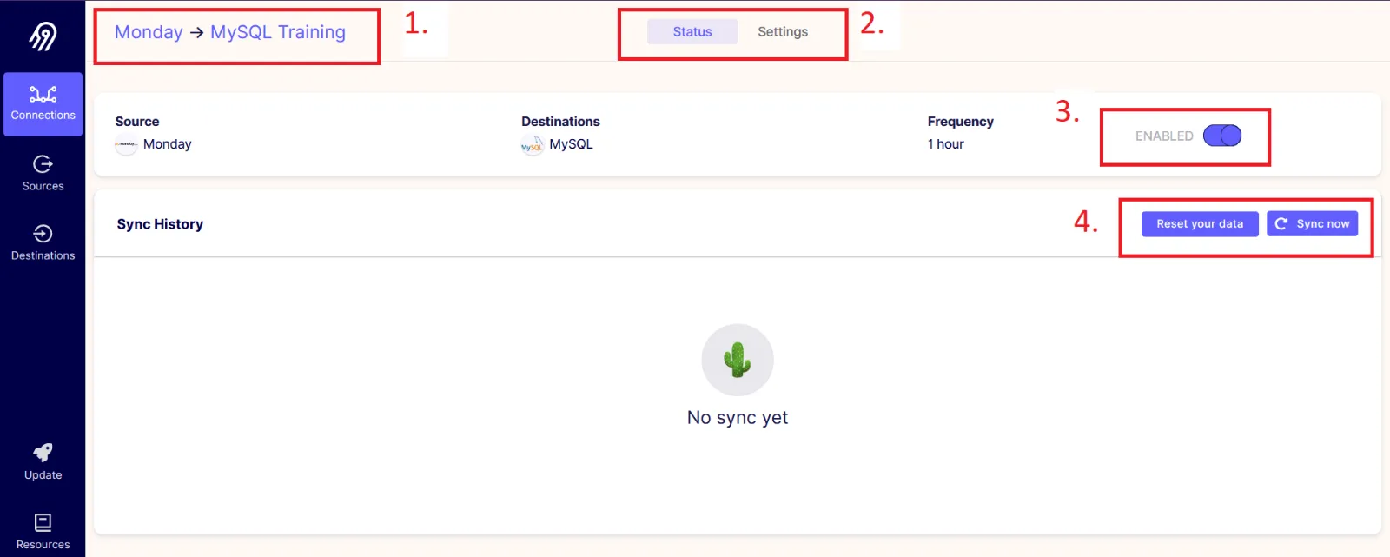The width and height of the screenshot is (1390, 557).
Task: Click the Frequency label
Action: [960, 122]
